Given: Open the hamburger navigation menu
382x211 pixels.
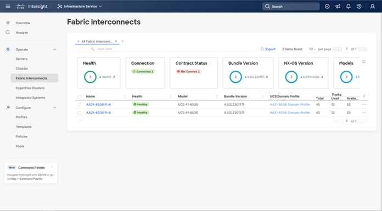Looking at the screenshot, I should (8, 7).
